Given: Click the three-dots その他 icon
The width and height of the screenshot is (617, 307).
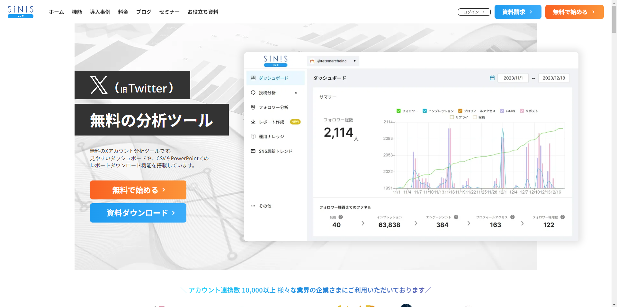Looking at the screenshot, I should click(253, 206).
